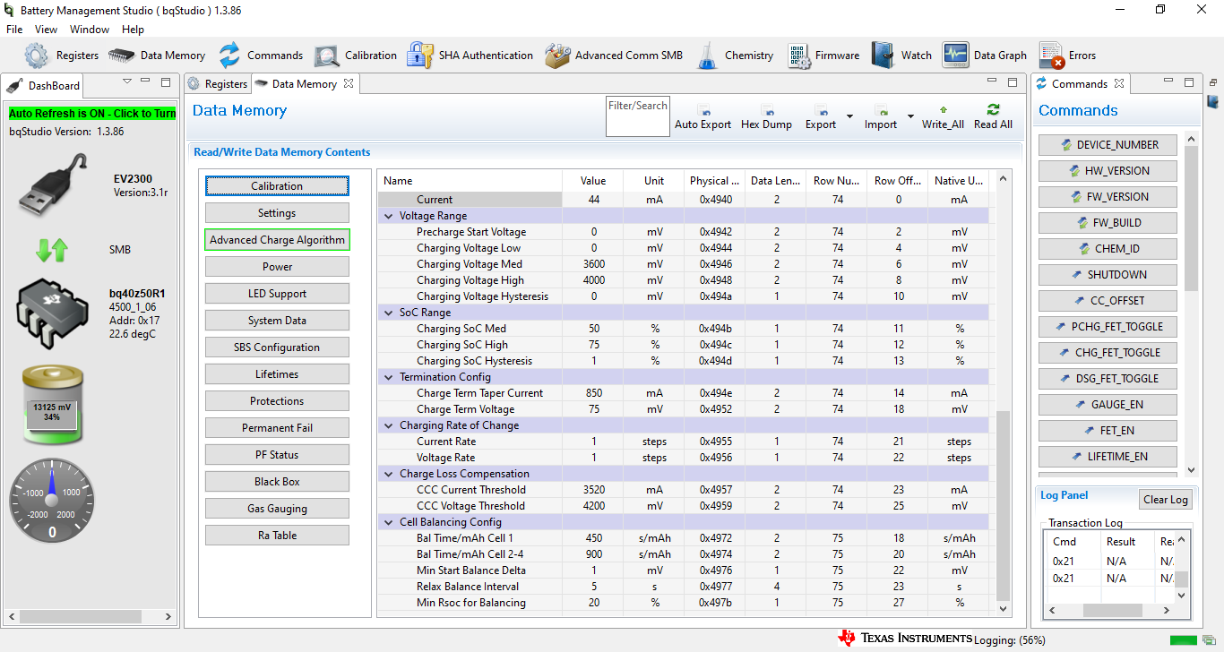Open Advanced Comm SMB
Screen dimensions: 1224x652
(614, 56)
